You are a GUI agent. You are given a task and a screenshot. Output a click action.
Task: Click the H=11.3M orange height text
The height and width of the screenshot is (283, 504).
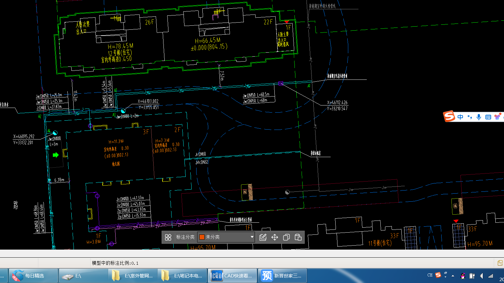116,142
